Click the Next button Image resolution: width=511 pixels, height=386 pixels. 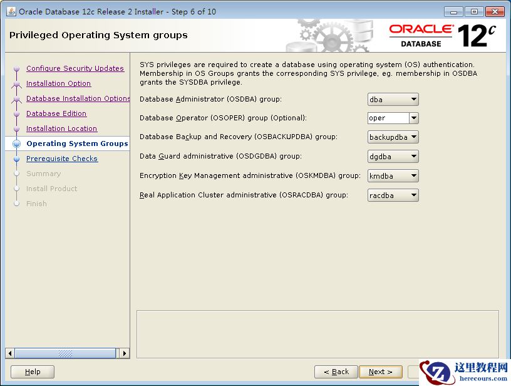[x=380, y=372]
